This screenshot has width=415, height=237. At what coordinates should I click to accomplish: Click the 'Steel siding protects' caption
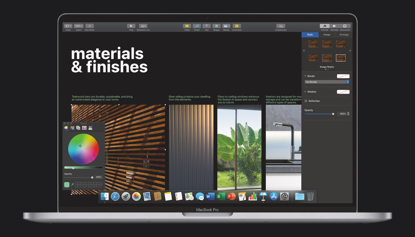pyautogui.click(x=189, y=98)
